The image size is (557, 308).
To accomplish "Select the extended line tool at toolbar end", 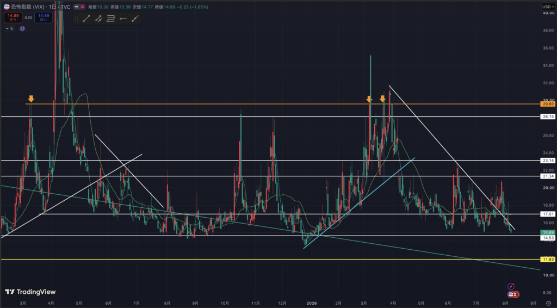I will (135, 19).
